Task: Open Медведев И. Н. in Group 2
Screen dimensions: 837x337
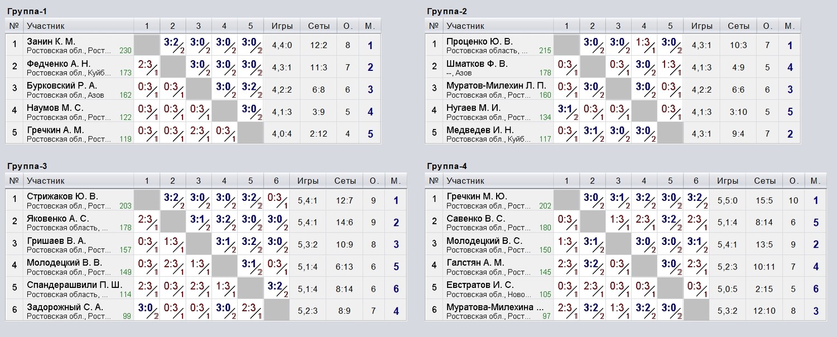Action: (480, 129)
